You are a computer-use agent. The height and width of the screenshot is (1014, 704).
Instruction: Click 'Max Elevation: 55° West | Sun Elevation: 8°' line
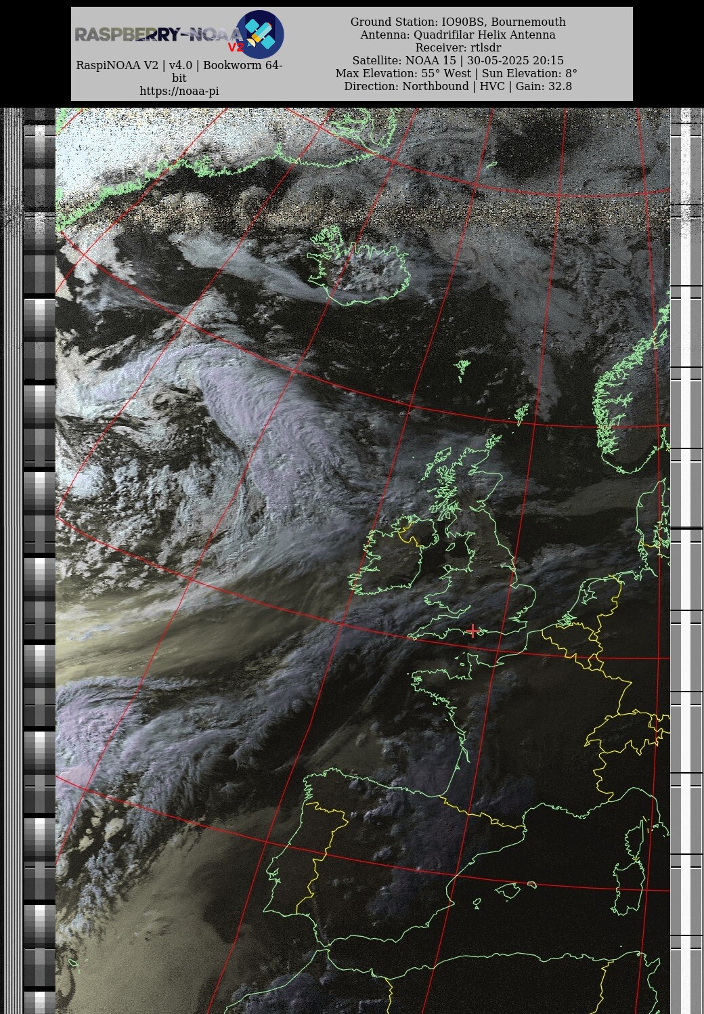(x=457, y=74)
